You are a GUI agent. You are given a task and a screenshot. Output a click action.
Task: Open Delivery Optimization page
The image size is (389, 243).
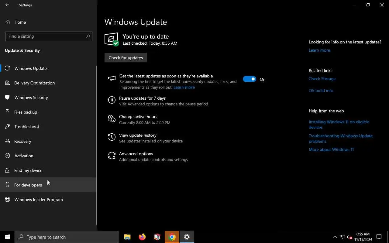click(x=49, y=83)
